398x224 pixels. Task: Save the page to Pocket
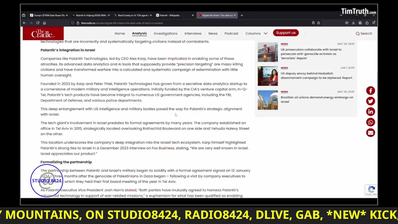click(x=347, y=23)
